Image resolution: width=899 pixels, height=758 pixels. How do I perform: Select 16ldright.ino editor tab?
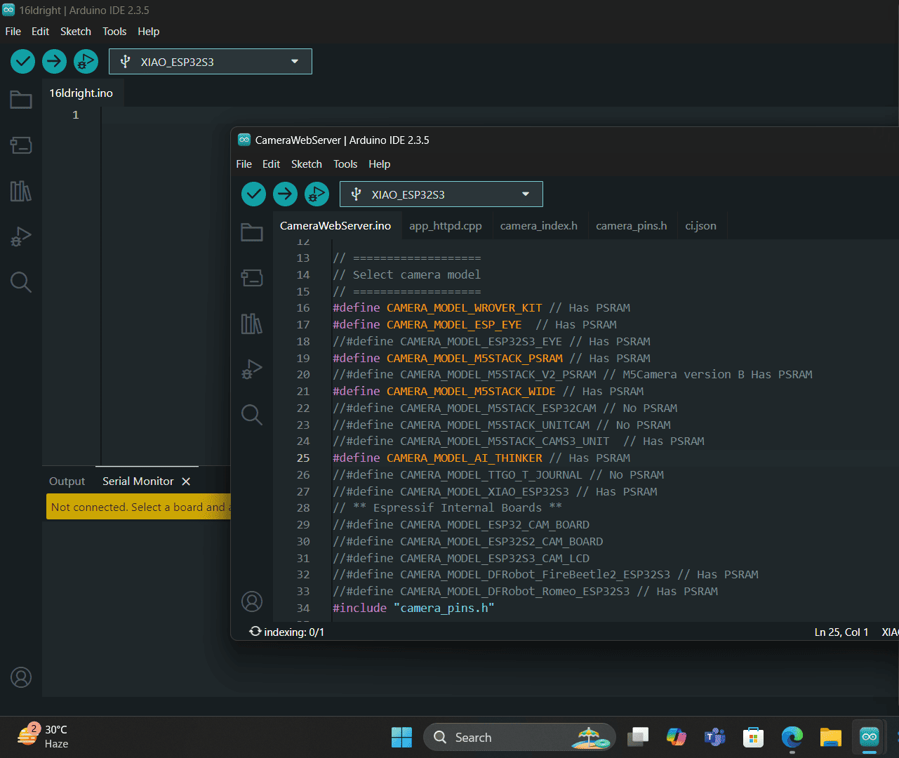pos(81,93)
